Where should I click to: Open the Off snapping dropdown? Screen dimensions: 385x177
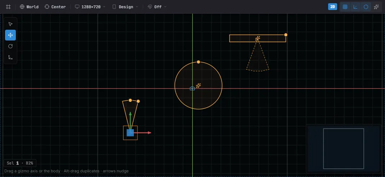(x=157, y=7)
